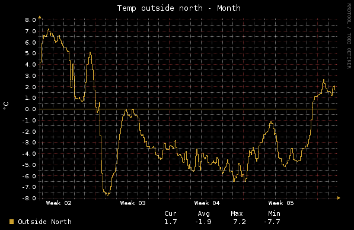Click the °C y-axis unit label
The width and height of the screenshot is (354, 230).
(6, 106)
